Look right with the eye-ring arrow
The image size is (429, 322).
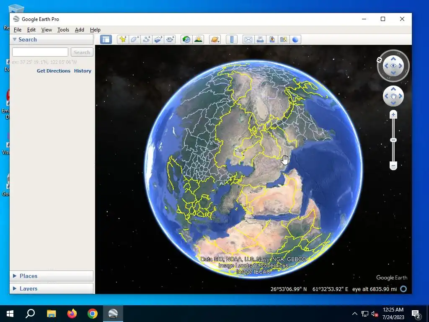click(x=400, y=66)
